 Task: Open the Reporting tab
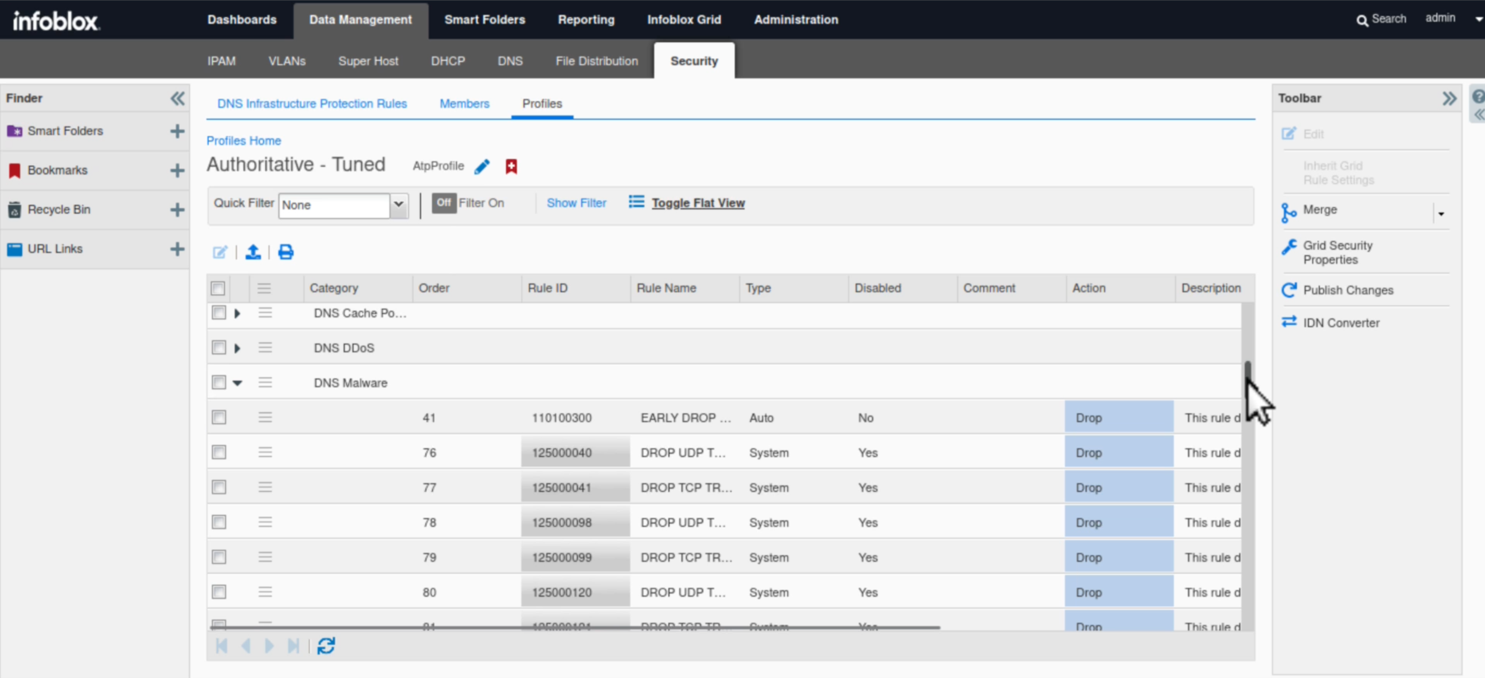[x=586, y=20]
